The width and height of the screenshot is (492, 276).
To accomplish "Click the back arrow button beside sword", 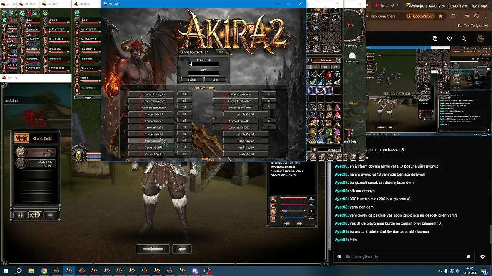I will 182,249.
